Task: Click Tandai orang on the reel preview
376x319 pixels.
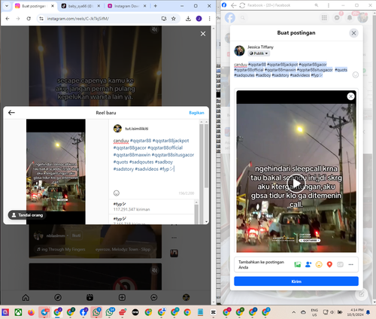Action: (x=27, y=215)
